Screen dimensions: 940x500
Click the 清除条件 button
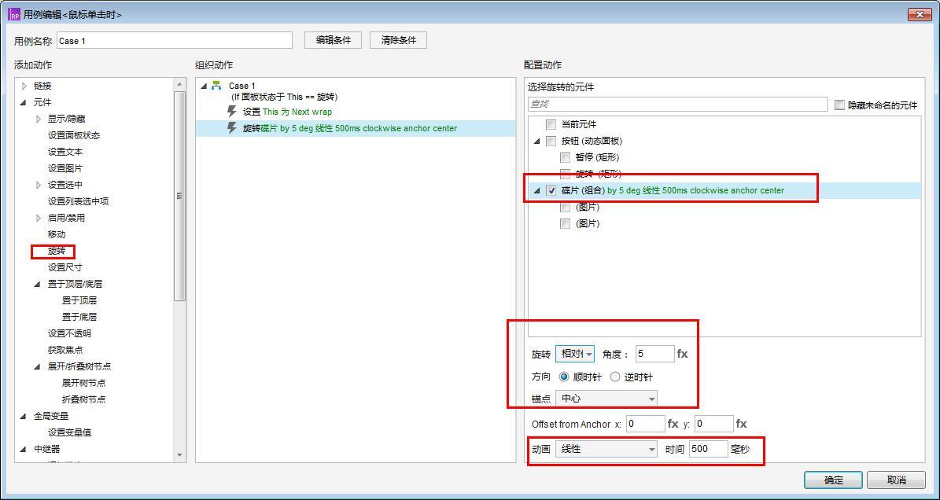(399, 40)
